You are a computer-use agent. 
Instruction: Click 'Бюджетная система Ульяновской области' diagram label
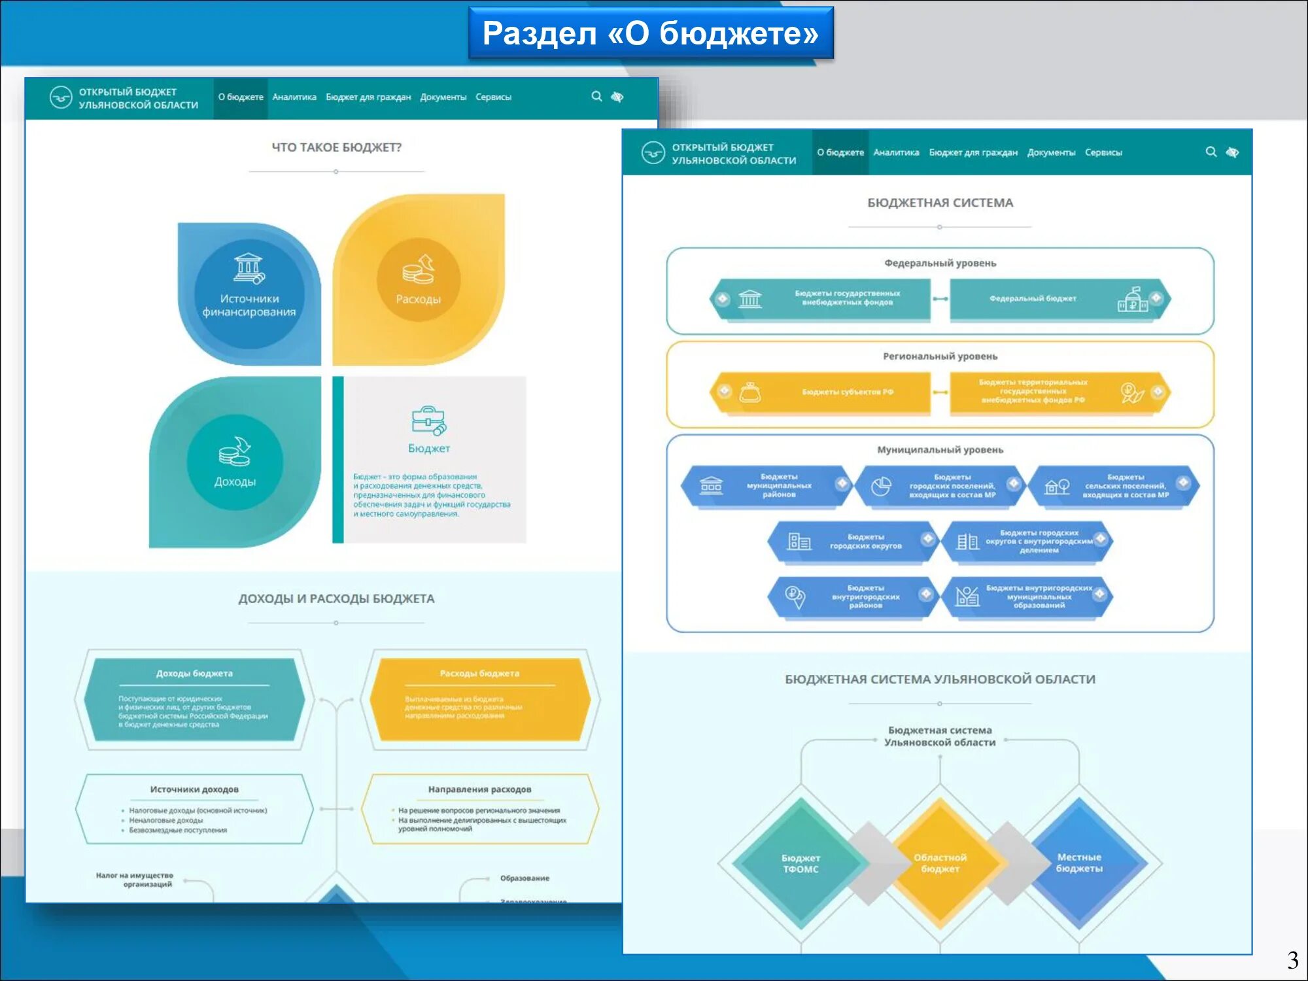coord(940,736)
